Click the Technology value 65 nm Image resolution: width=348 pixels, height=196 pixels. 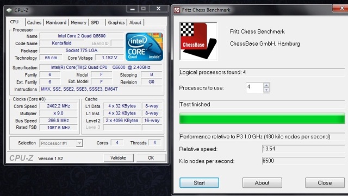point(51,58)
